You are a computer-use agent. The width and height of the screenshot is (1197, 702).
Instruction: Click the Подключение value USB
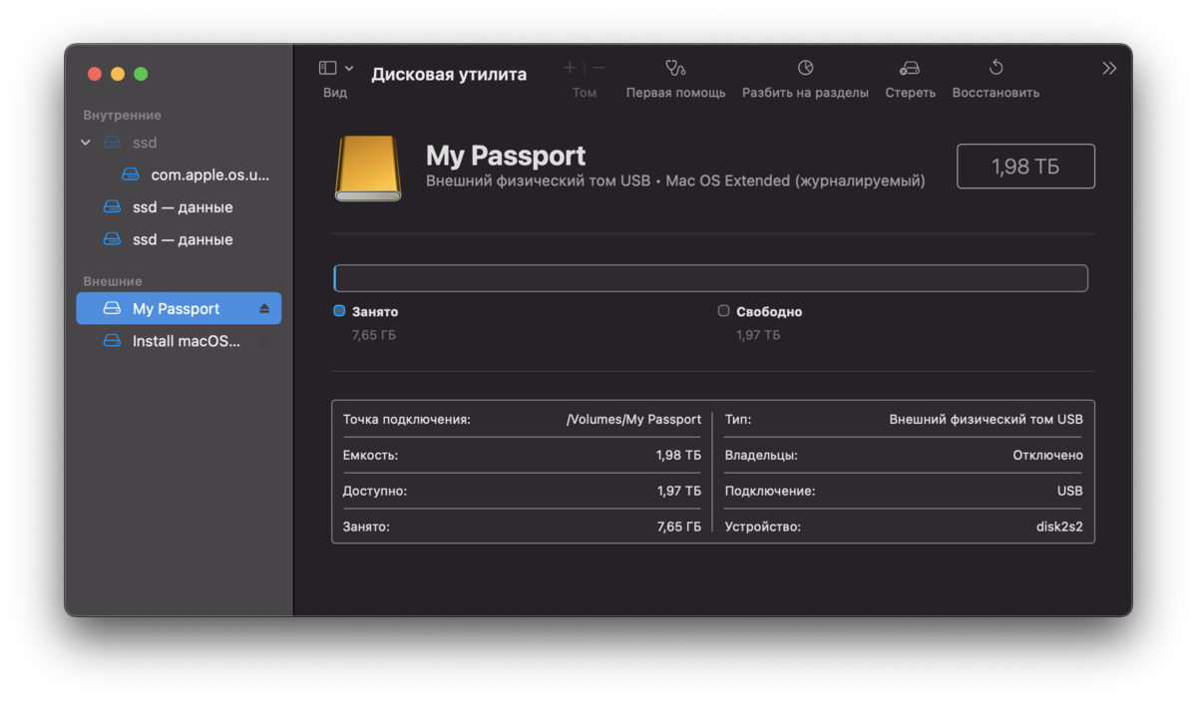tap(1070, 492)
